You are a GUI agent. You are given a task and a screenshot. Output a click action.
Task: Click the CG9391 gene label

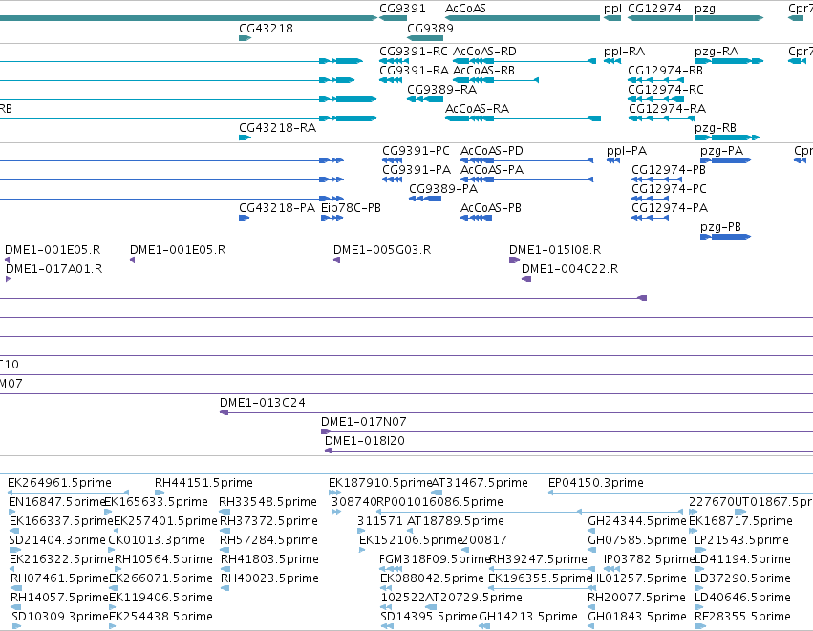point(402,9)
